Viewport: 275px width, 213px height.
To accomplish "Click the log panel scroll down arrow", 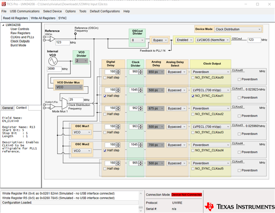I will 141,210.
